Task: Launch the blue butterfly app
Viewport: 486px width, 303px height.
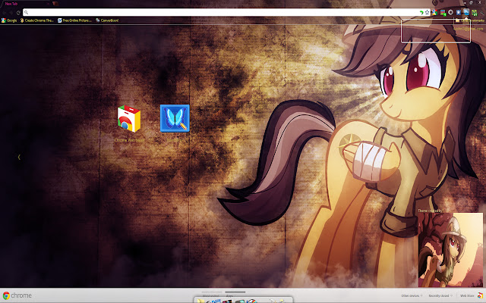Action: pyautogui.click(x=175, y=118)
